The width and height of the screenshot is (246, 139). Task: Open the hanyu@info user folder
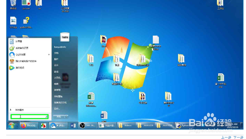(x=60, y=47)
